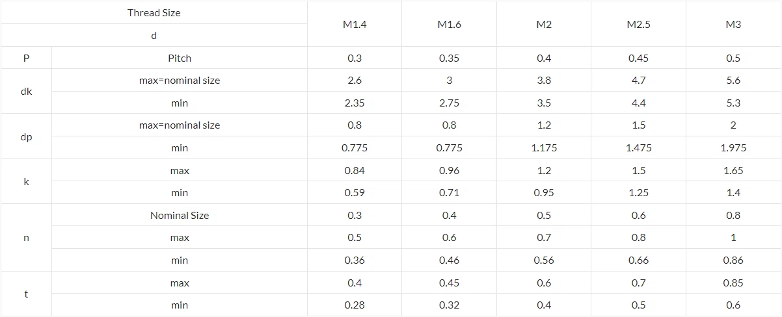Select the dp parameter row label
This screenshot has height=317, width=782.
[26, 137]
